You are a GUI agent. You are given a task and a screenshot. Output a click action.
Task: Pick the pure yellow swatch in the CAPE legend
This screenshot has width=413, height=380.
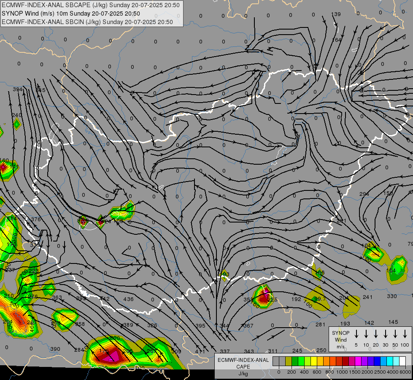point(314,361)
